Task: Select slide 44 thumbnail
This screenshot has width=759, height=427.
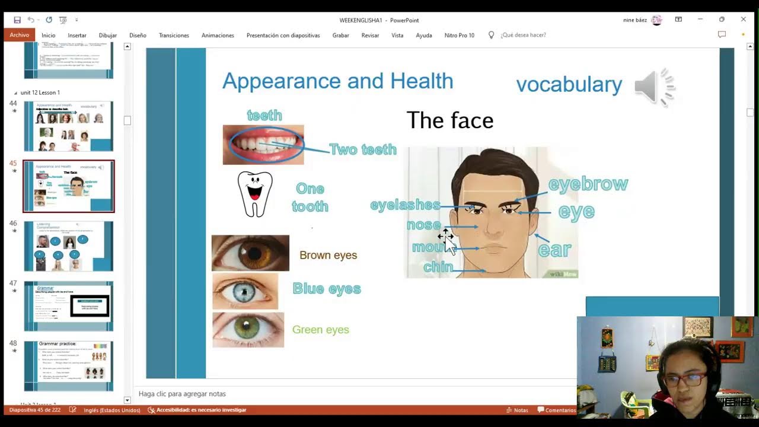Action: point(69,126)
